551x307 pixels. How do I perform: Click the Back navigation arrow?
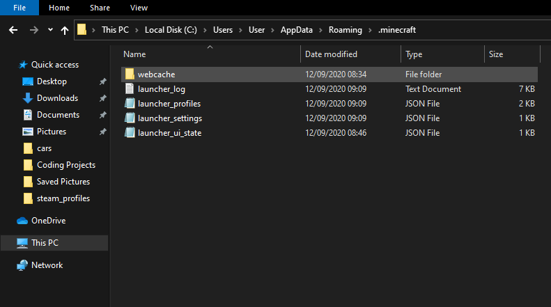(x=13, y=30)
